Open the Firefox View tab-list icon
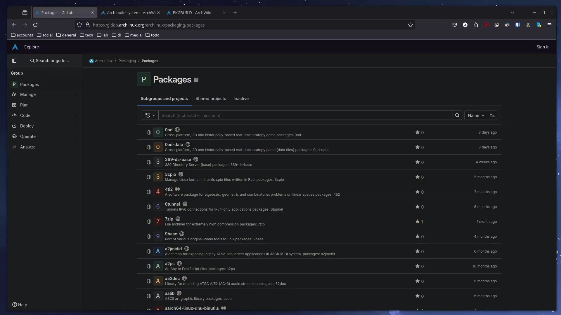The width and height of the screenshot is (561, 315). click(25, 13)
